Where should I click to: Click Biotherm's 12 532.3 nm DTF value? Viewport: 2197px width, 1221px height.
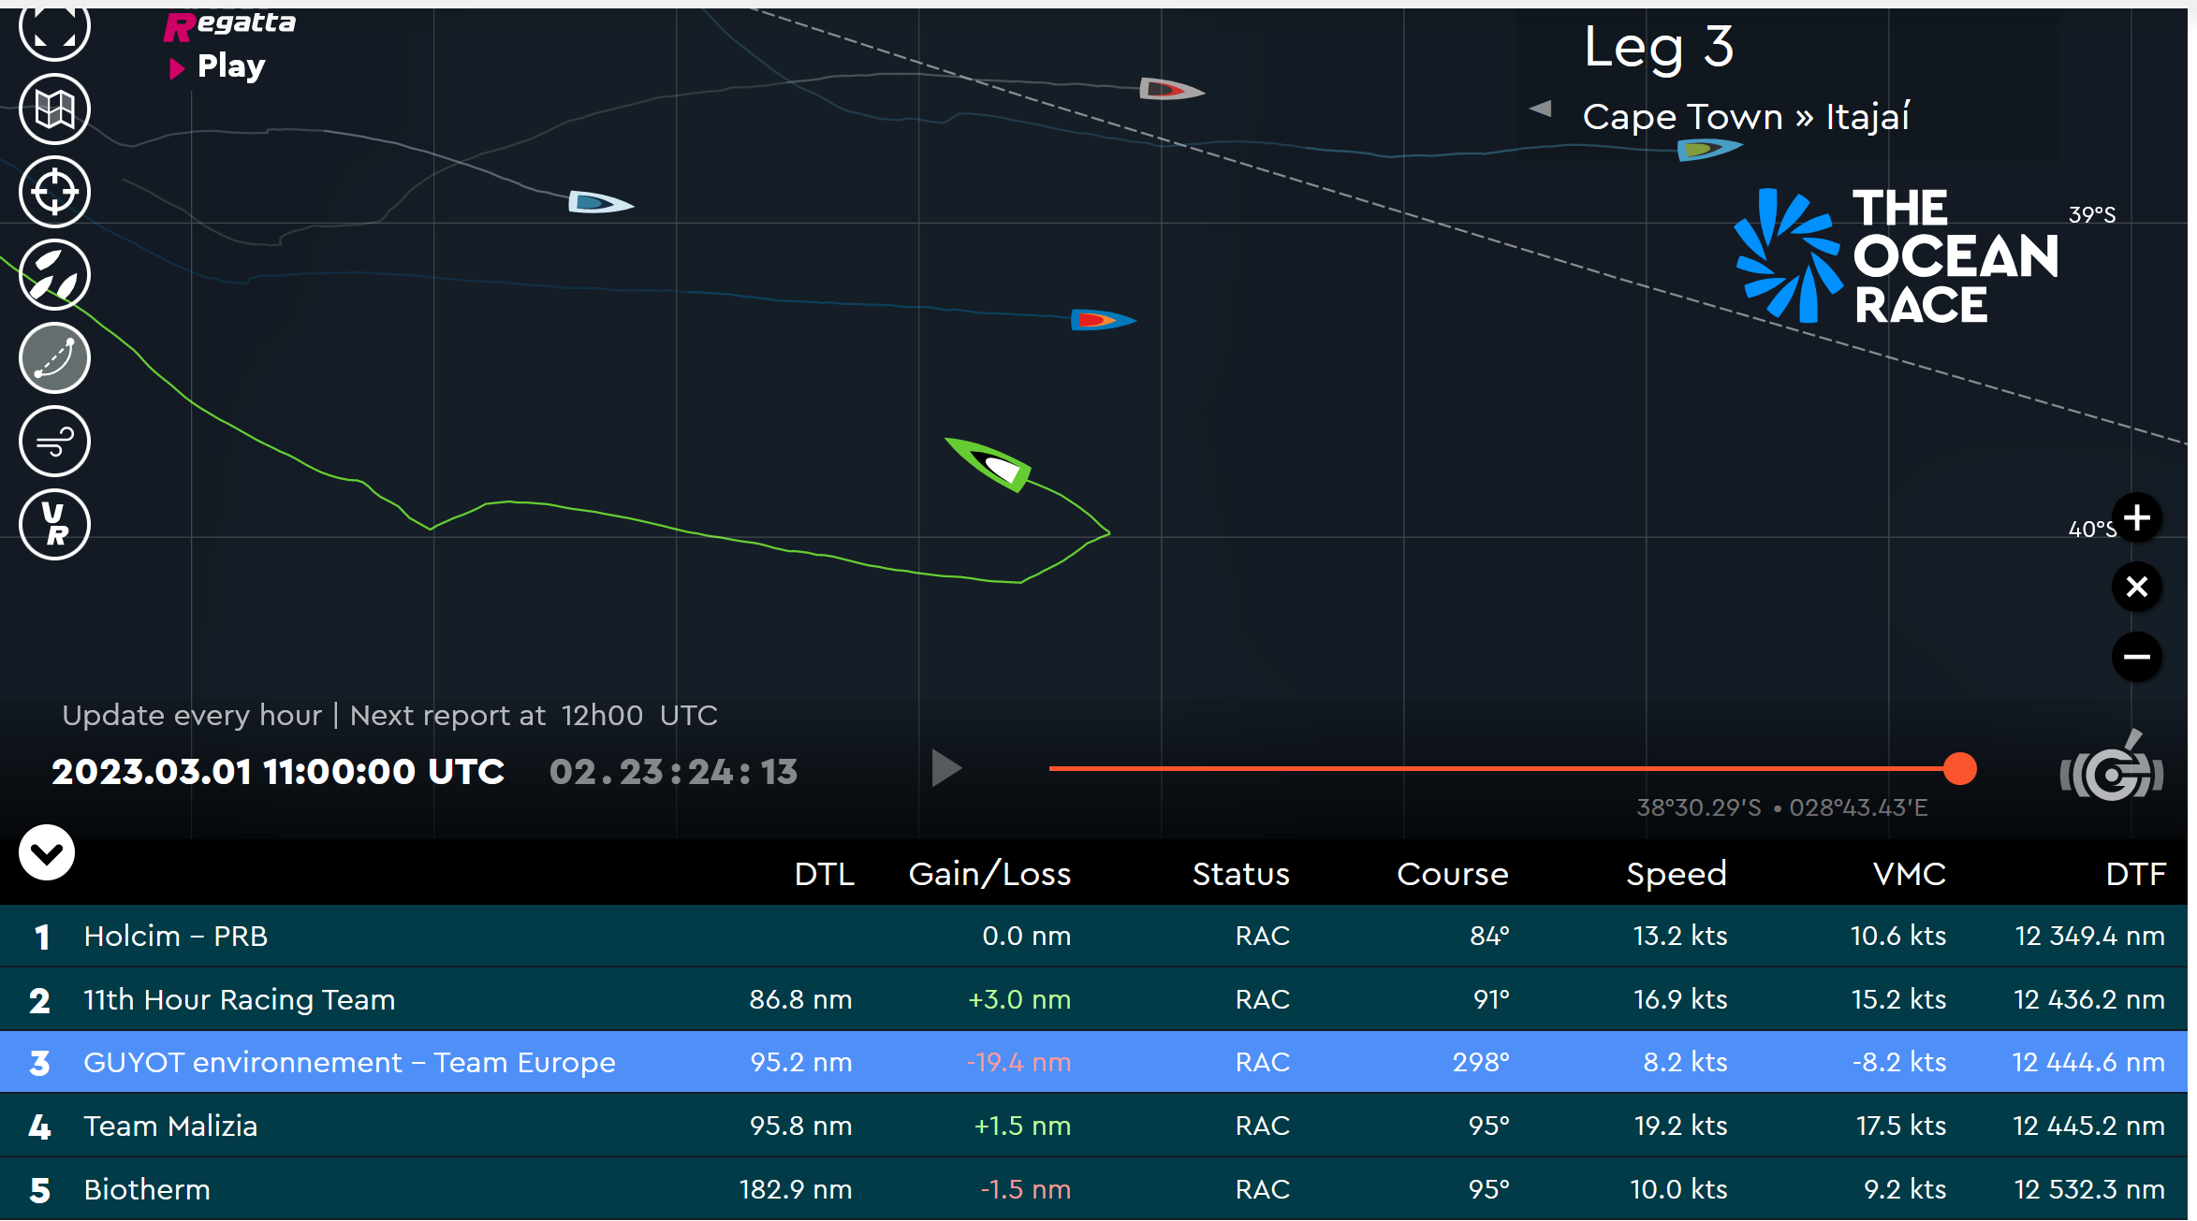coord(2089,1189)
